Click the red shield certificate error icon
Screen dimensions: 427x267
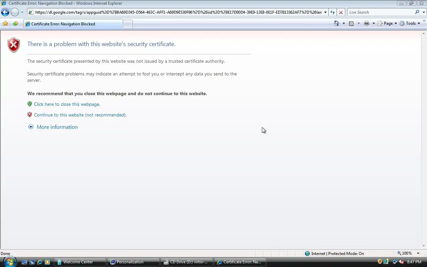point(14,45)
